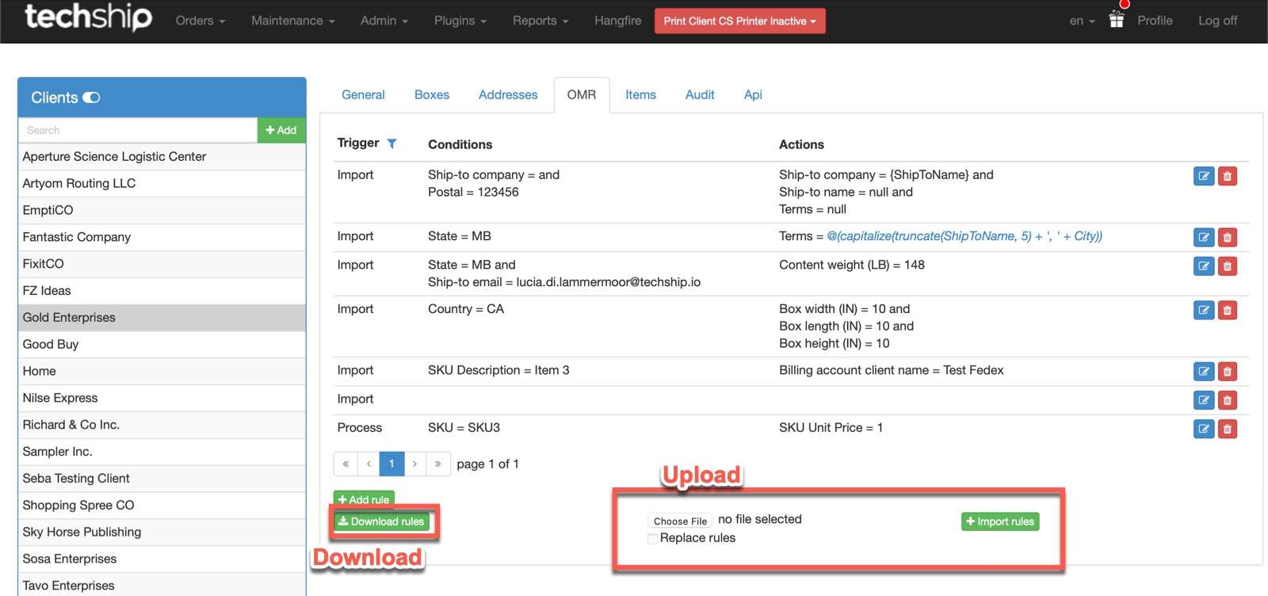This screenshot has width=1268, height=596.
Task: Edit the Process SKU = SKU3 rule
Action: point(1203,429)
